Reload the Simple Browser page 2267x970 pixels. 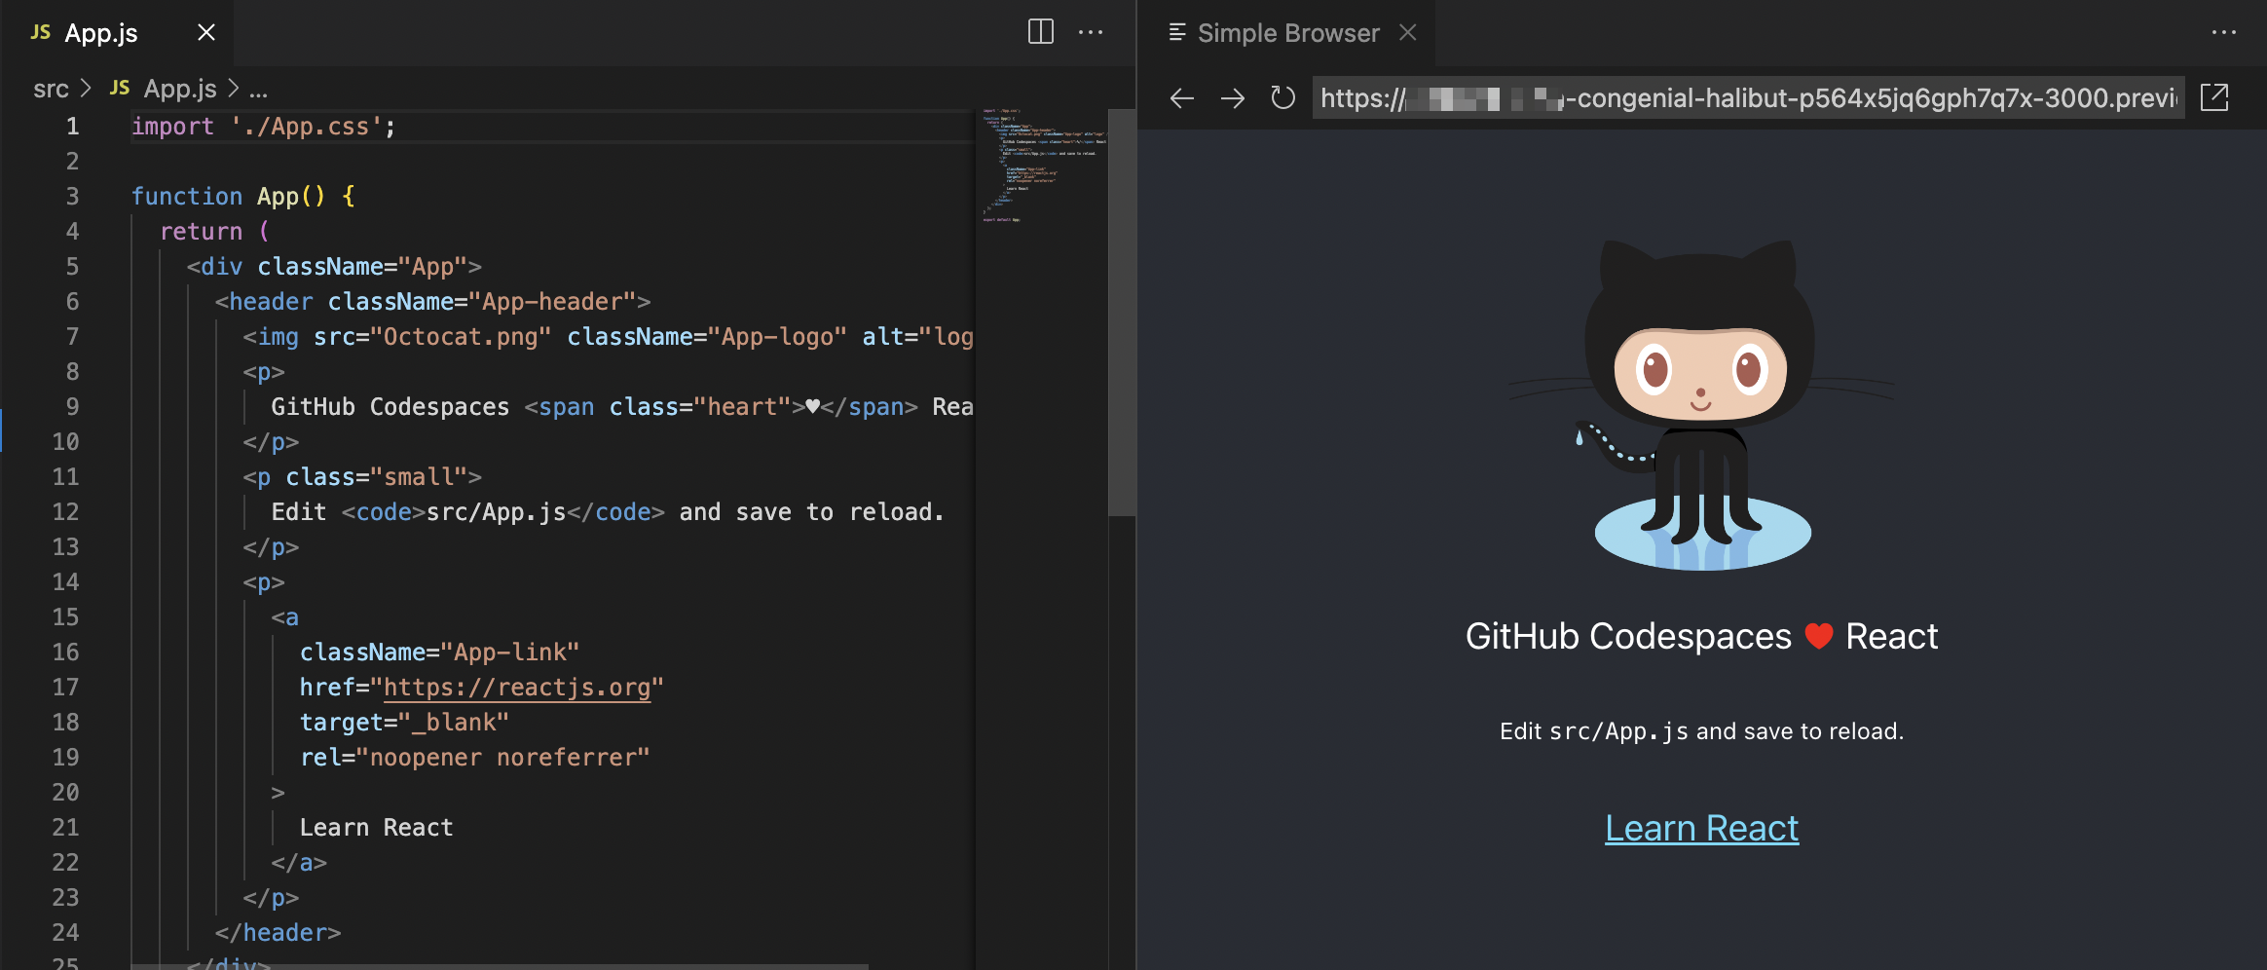(x=1282, y=98)
